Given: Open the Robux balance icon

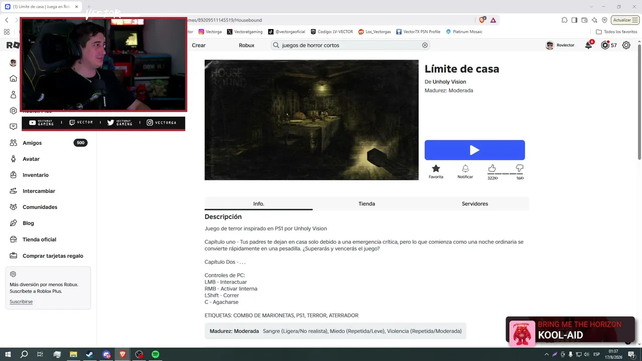Looking at the screenshot, I should point(605,45).
